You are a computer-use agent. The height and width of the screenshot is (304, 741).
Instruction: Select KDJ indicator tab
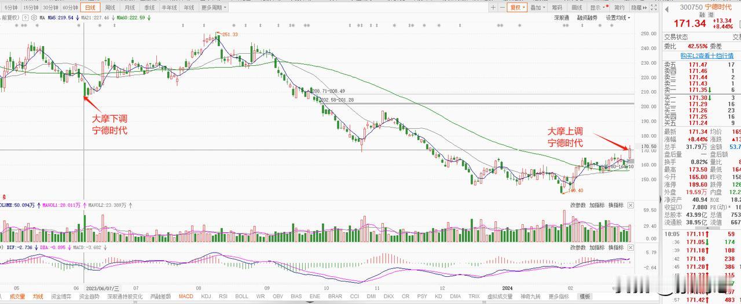click(206, 296)
